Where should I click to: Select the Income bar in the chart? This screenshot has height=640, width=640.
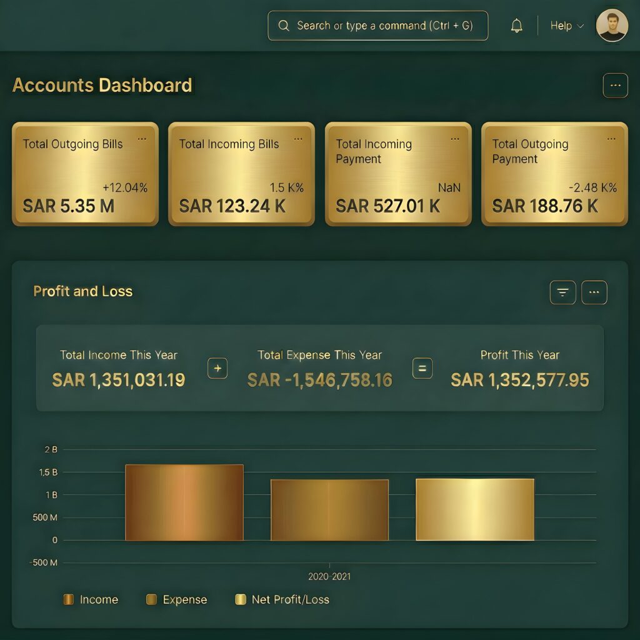184,502
